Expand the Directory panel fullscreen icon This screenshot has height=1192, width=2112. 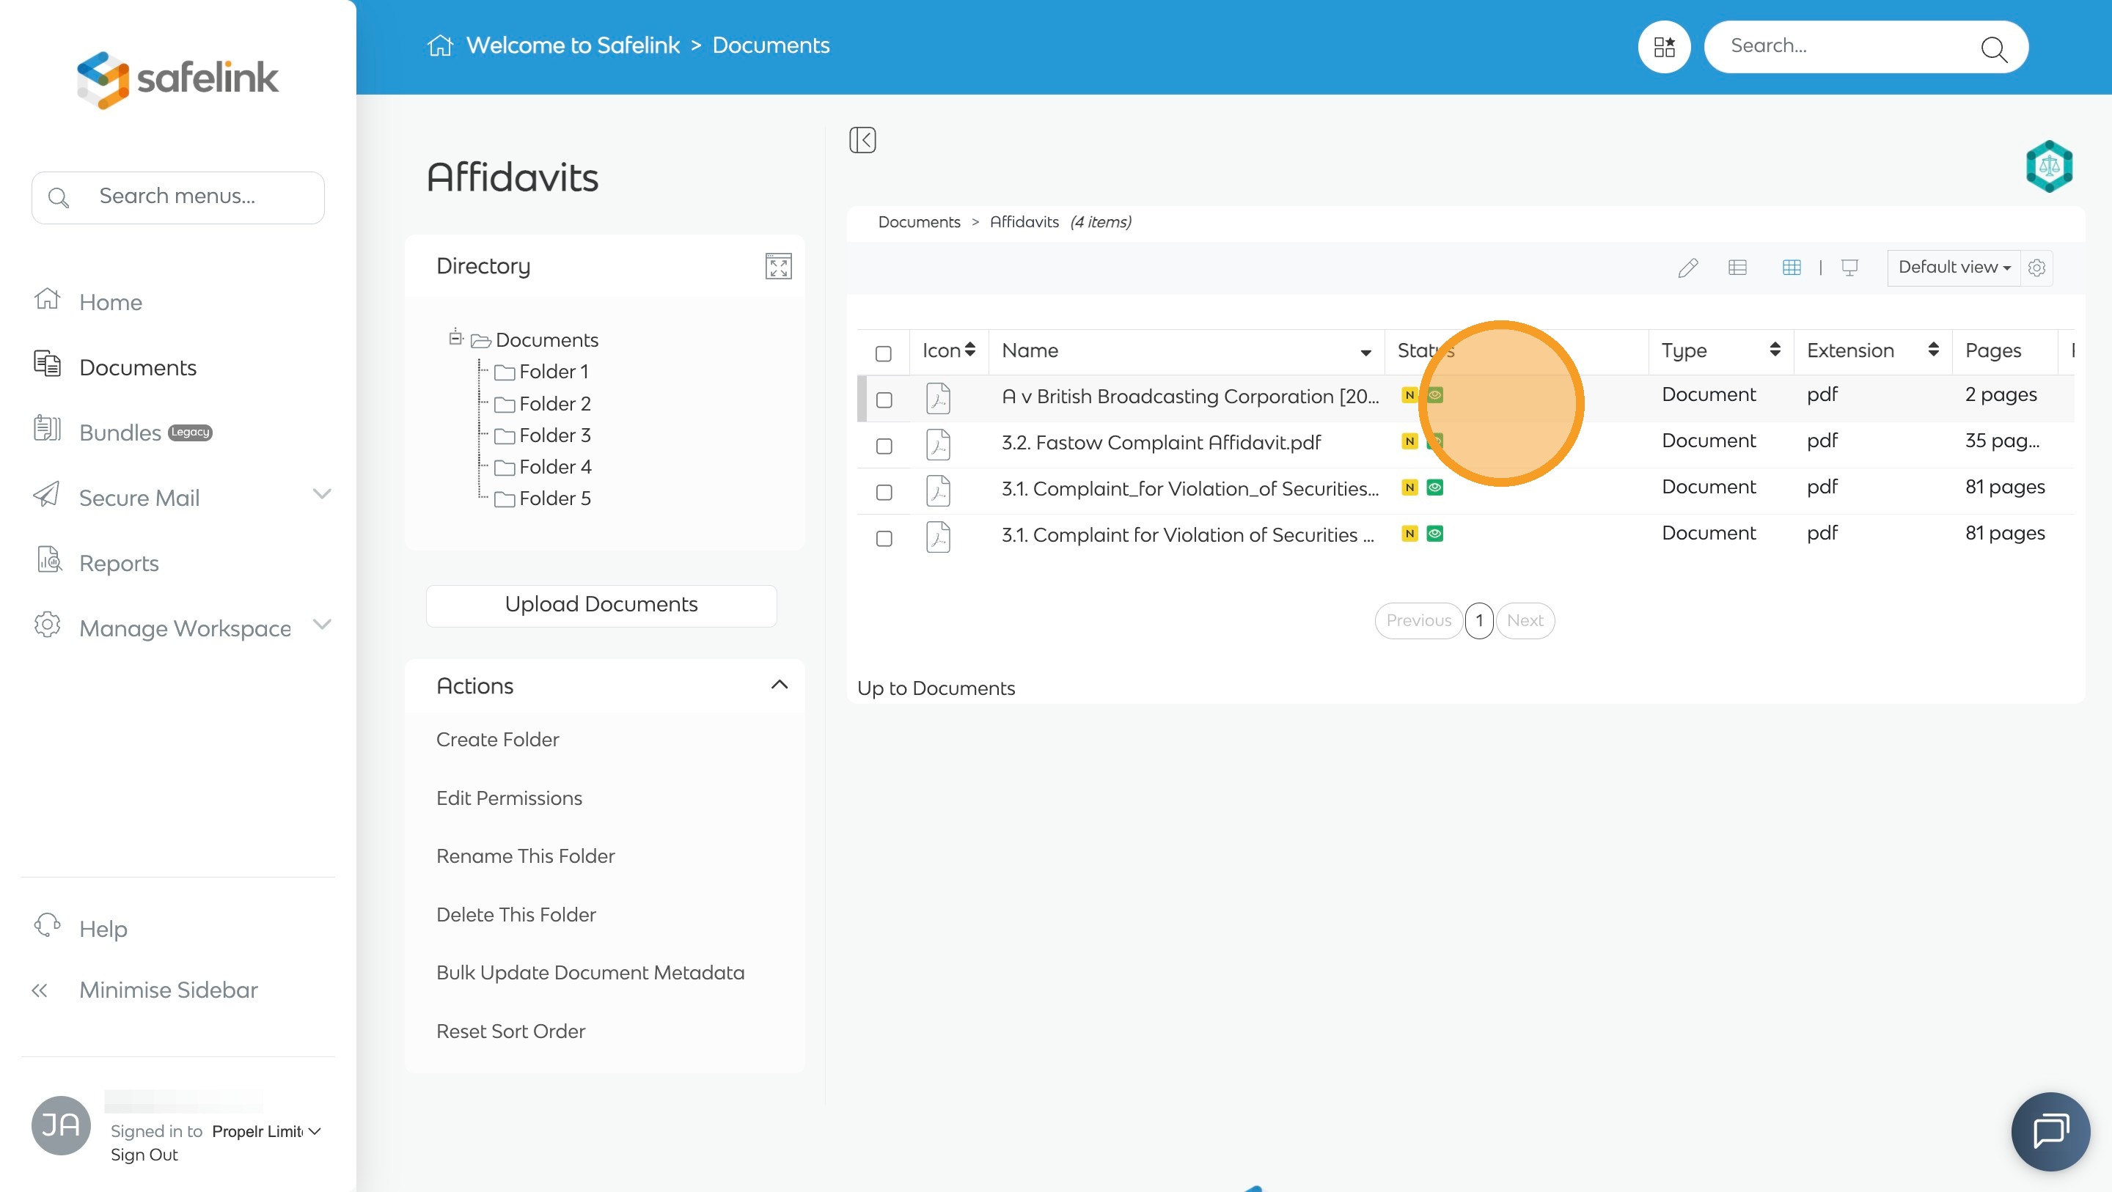[x=778, y=266]
